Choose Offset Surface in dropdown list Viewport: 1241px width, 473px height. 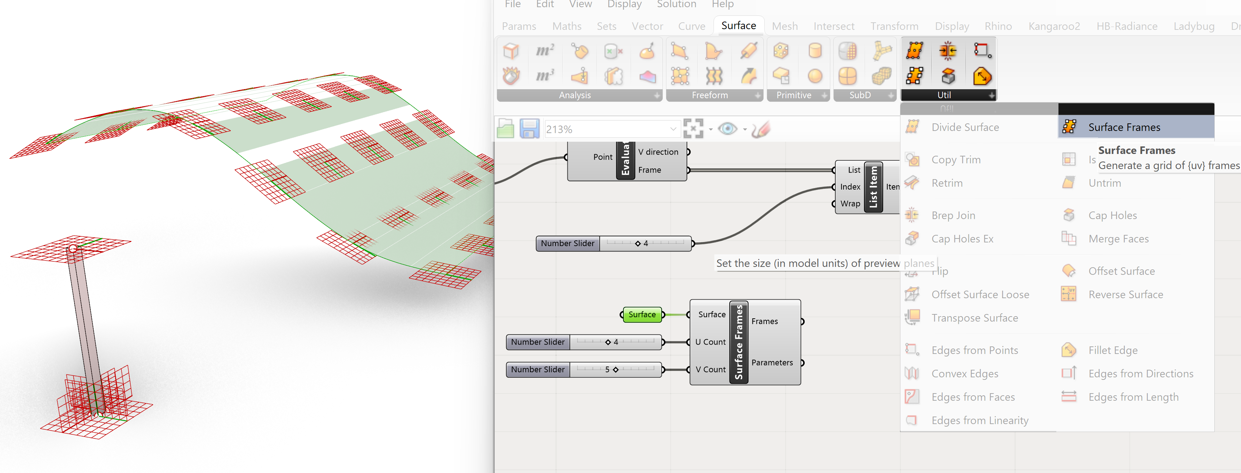(x=1121, y=271)
